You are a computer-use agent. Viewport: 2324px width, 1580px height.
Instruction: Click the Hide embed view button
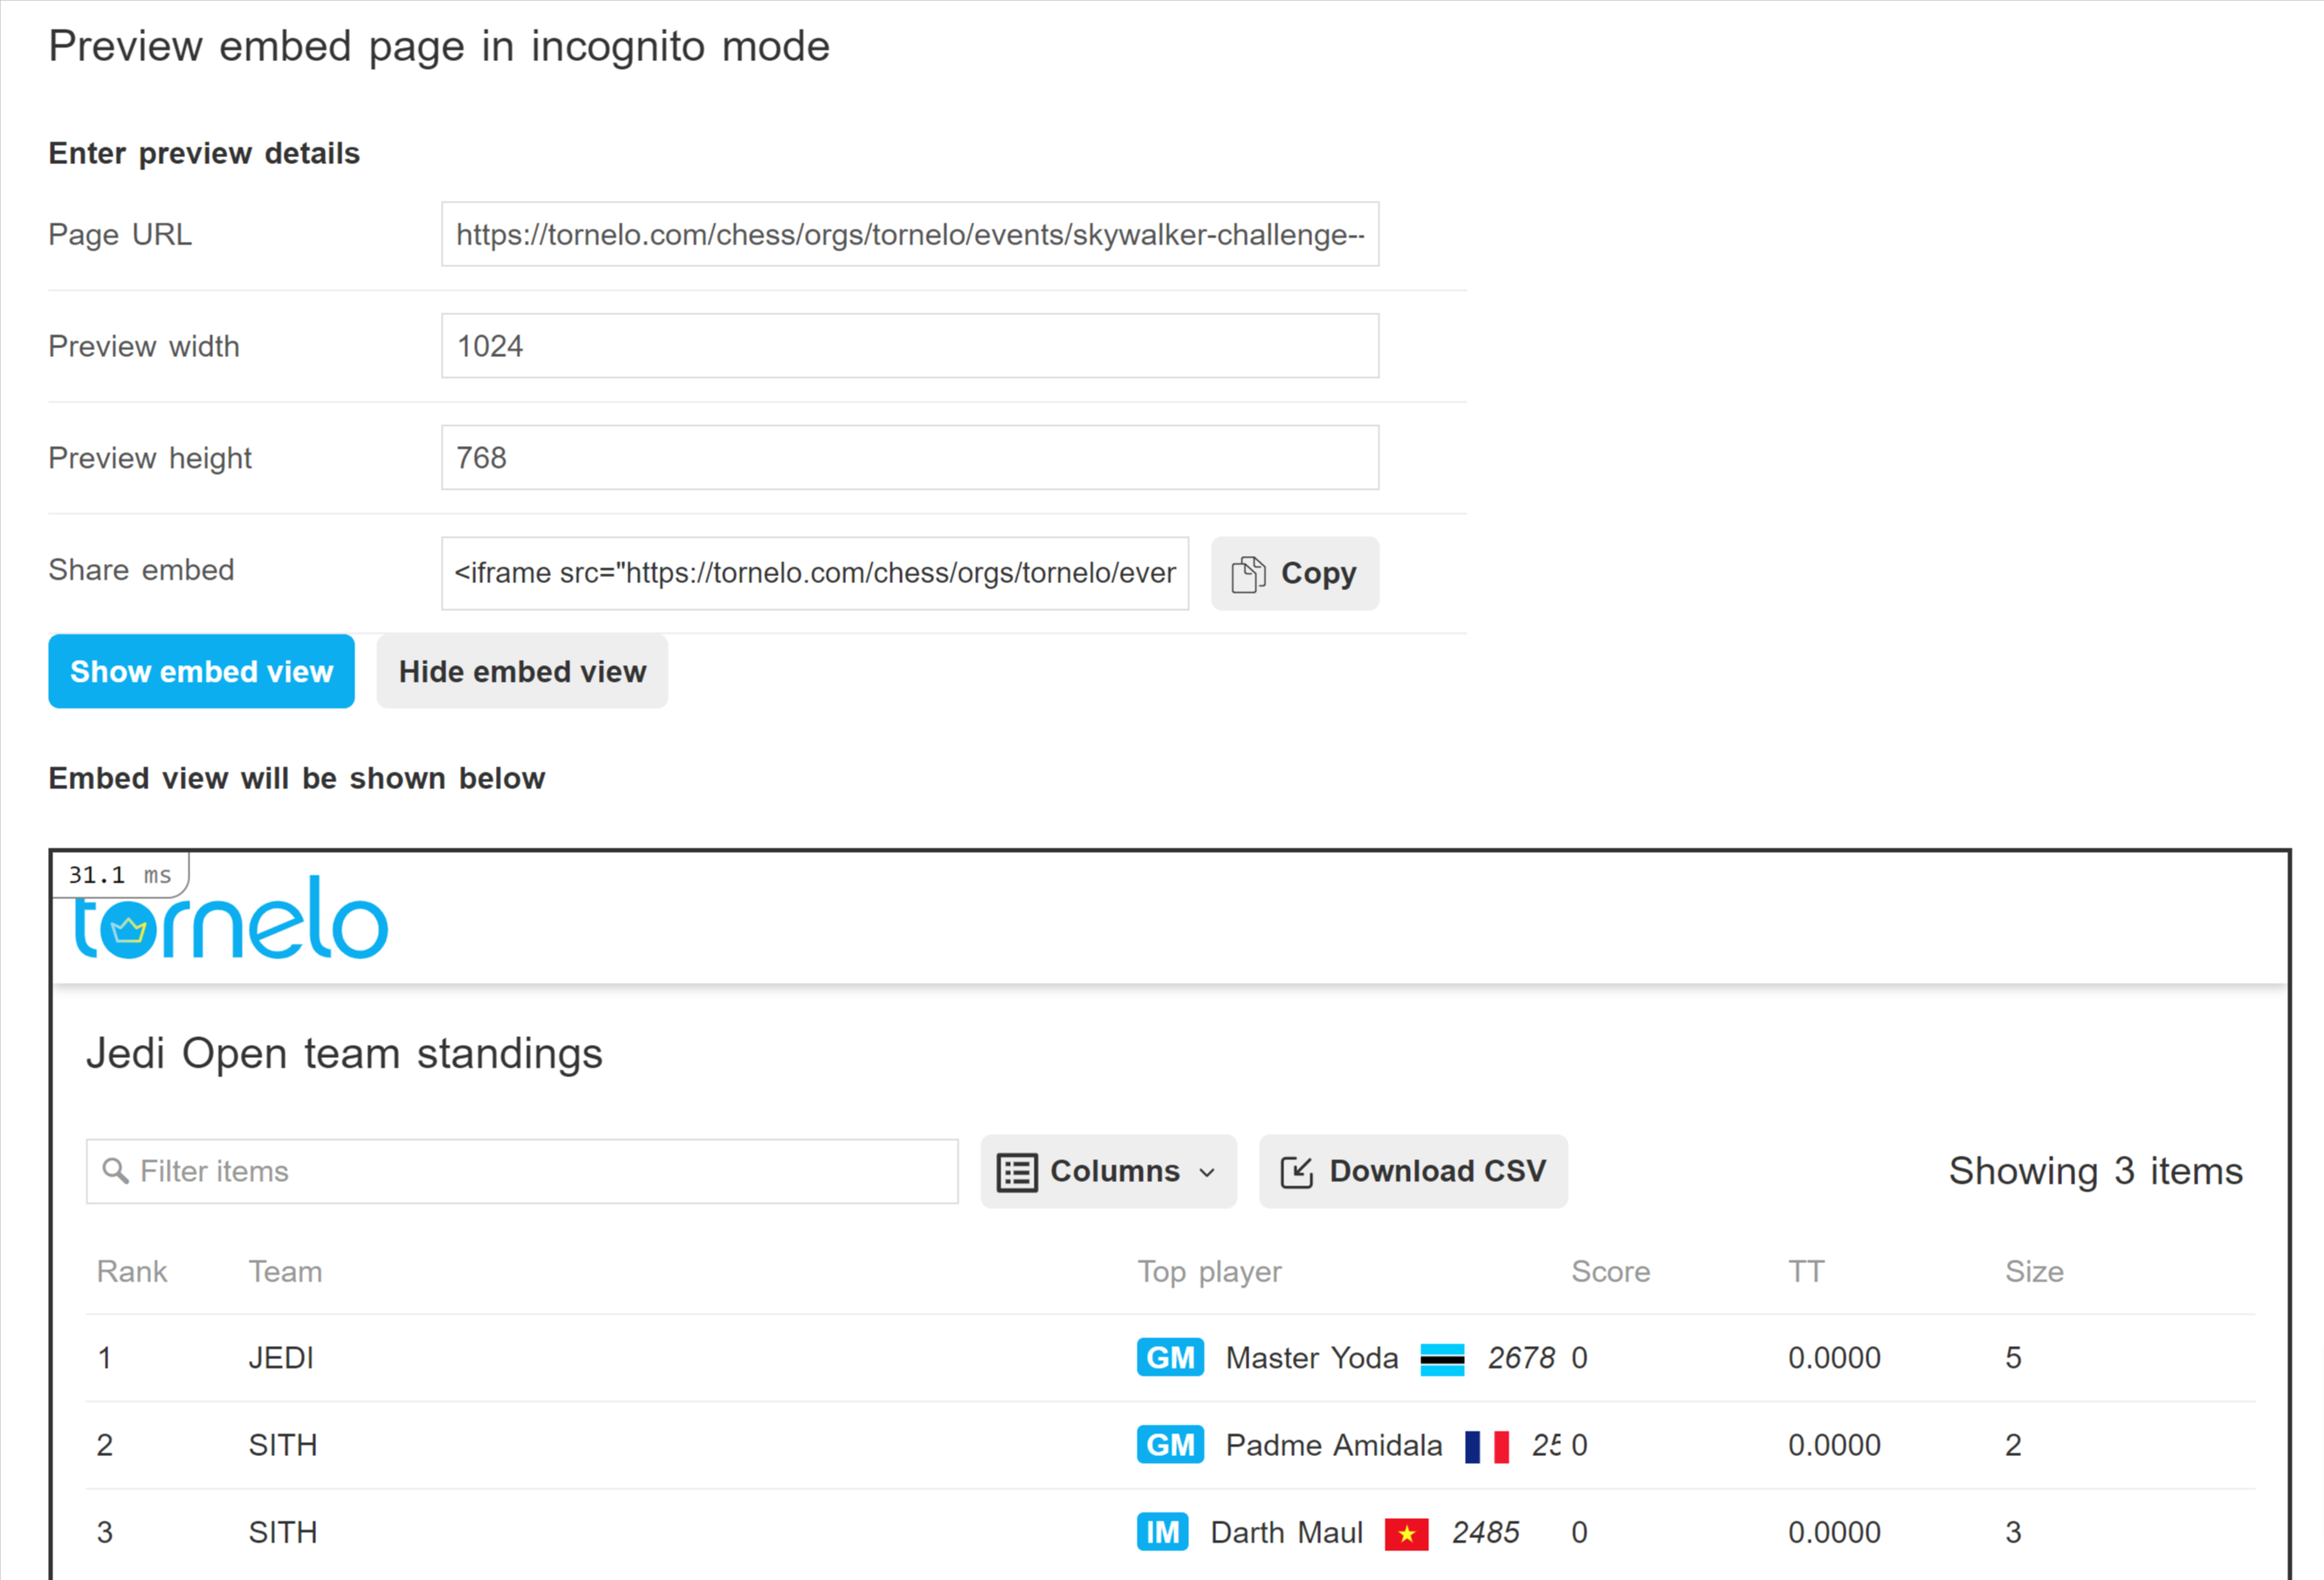point(522,671)
